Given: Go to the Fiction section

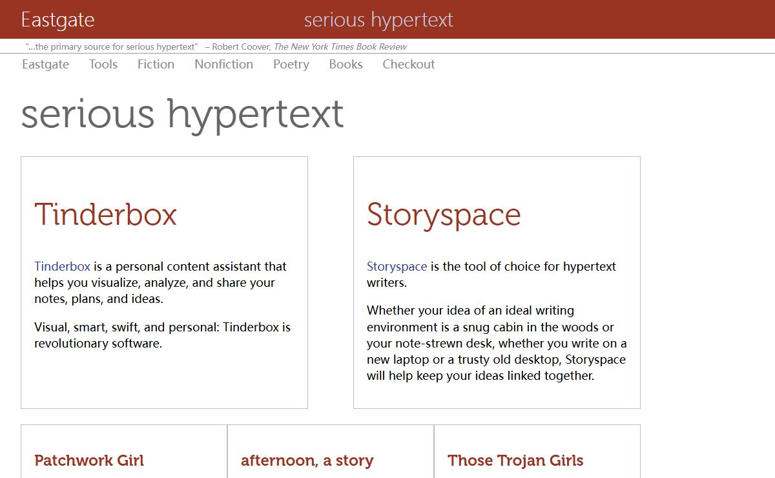Looking at the screenshot, I should pyautogui.click(x=156, y=65).
